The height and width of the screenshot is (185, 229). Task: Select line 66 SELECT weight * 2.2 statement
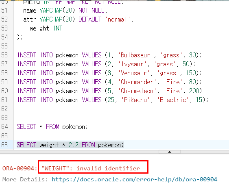point(70,145)
